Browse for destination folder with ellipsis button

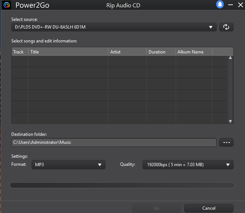click(x=226, y=142)
